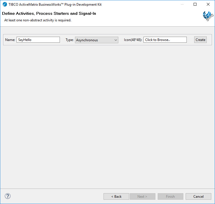Maximize the Plug-in Development Kit window
Image resolution: width=215 pixels, height=204 pixels.
[x=195, y=4]
